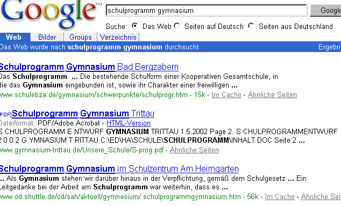Open Schulprogramm Gymnasium Trittau PDF result
This screenshot has height=206, width=341.
tap(83, 113)
